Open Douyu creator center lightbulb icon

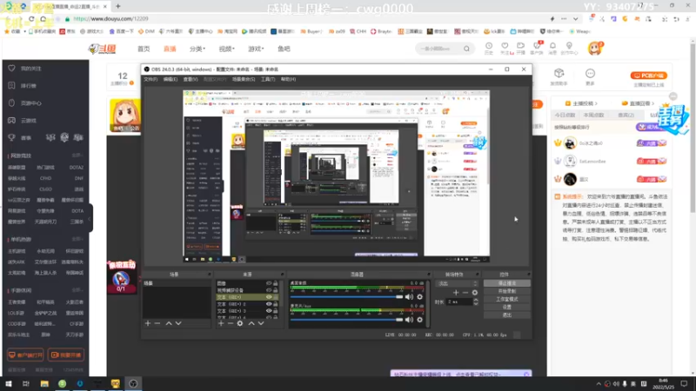click(569, 46)
